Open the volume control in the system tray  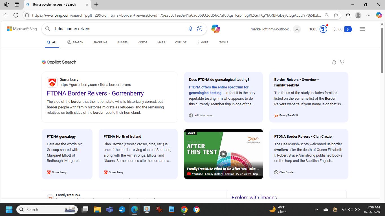tap(350, 210)
